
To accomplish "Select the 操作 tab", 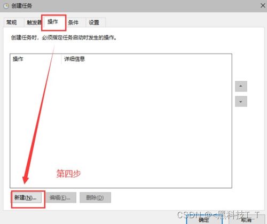I will click(53, 22).
